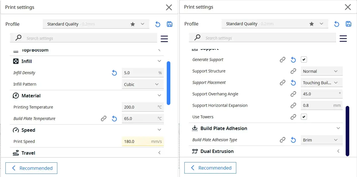The width and height of the screenshot is (357, 177).
Task: Reset Build Plate Adhesion Type setting
Action: coord(293,140)
